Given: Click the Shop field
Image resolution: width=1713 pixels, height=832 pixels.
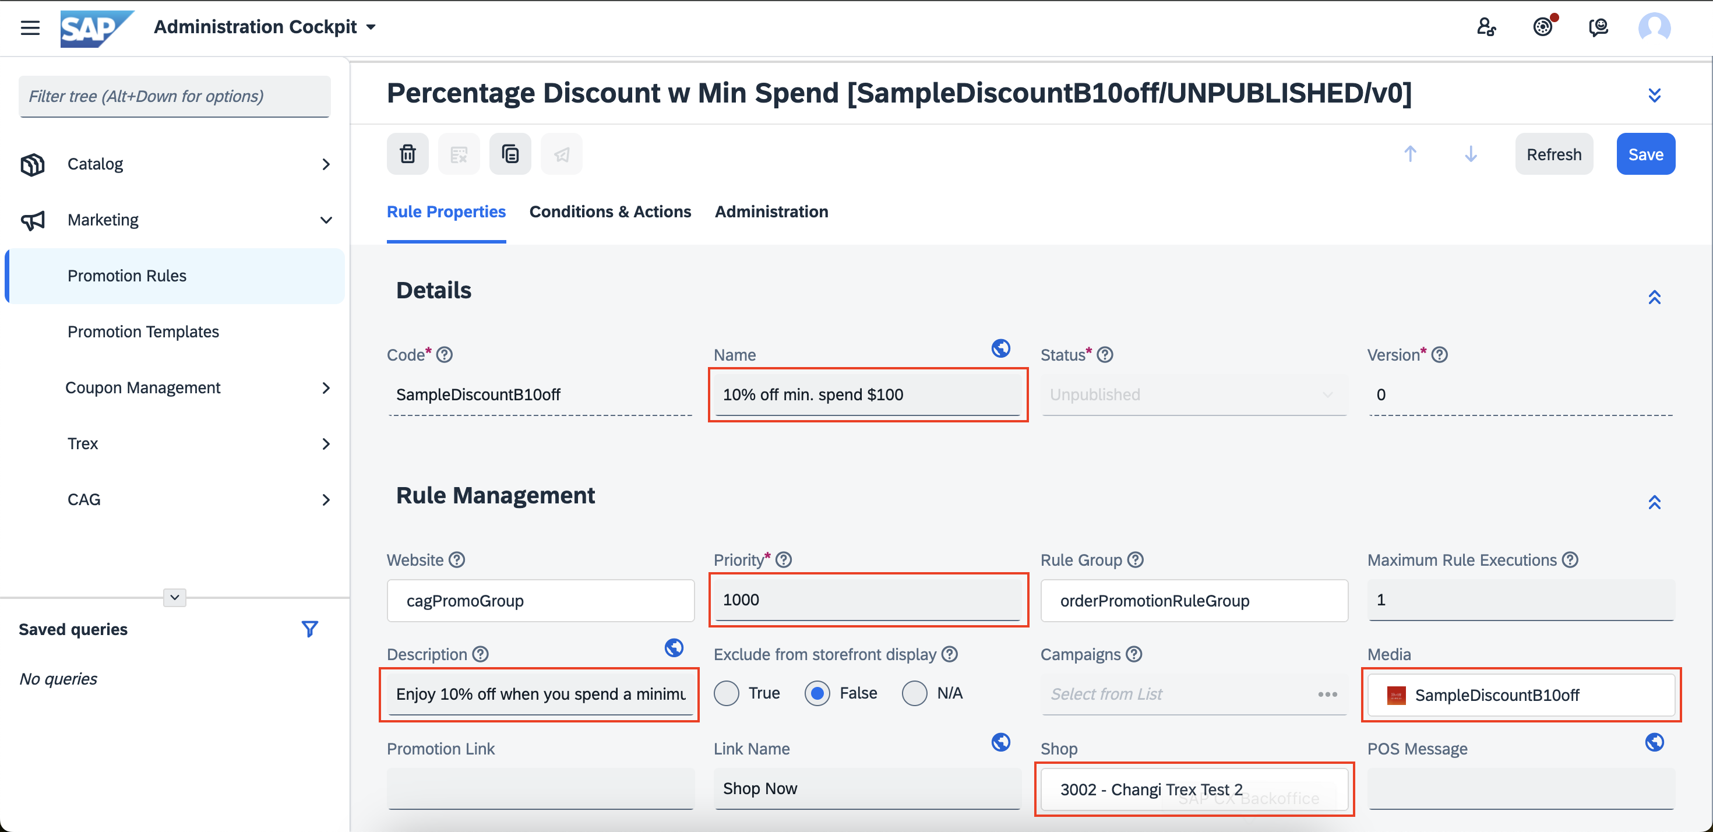Looking at the screenshot, I should click(x=1194, y=789).
